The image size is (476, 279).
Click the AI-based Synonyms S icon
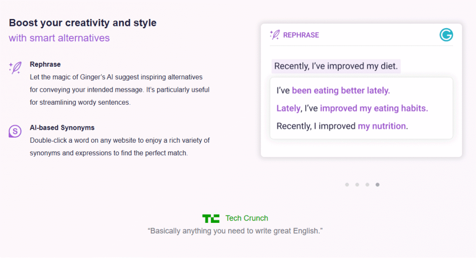(15, 131)
